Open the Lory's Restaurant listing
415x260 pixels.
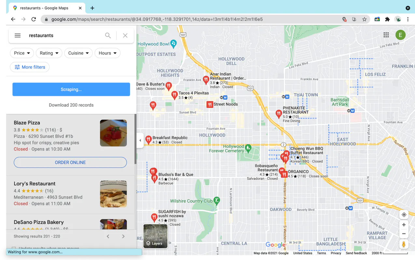coord(35,184)
